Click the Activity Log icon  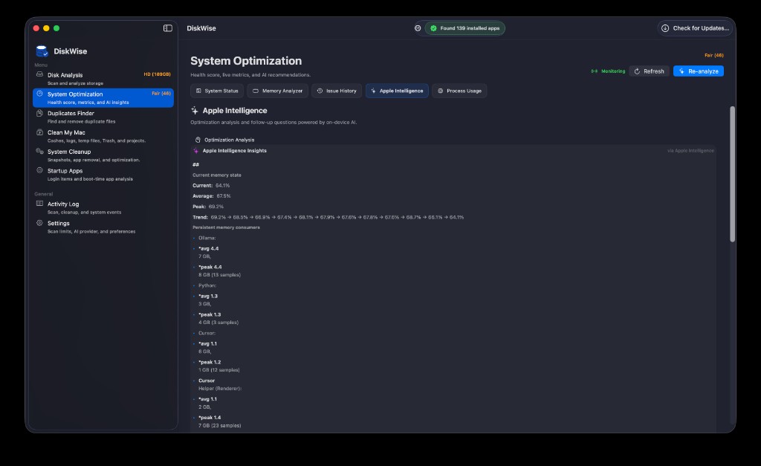tap(40, 204)
